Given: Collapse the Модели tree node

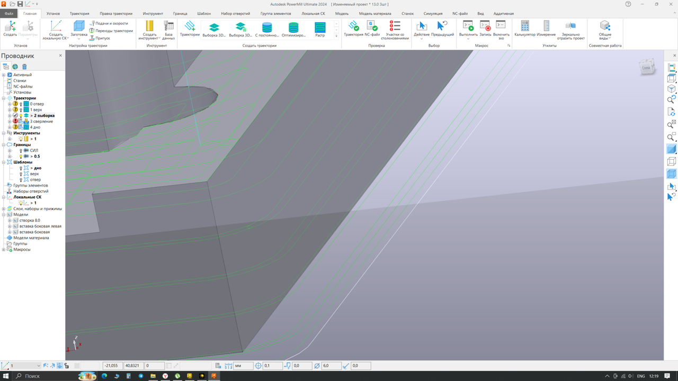Looking at the screenshot, I should tap(4, 215).
